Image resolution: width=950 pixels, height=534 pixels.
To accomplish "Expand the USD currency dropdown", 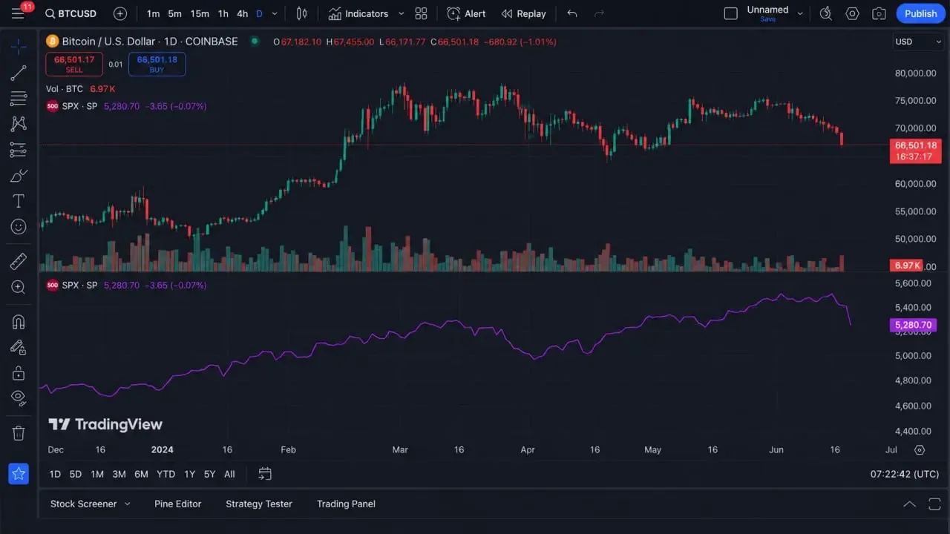I will coord(918,42).
